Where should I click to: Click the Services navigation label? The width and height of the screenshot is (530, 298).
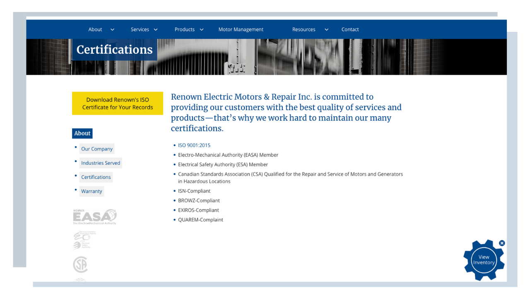(140, 29)
